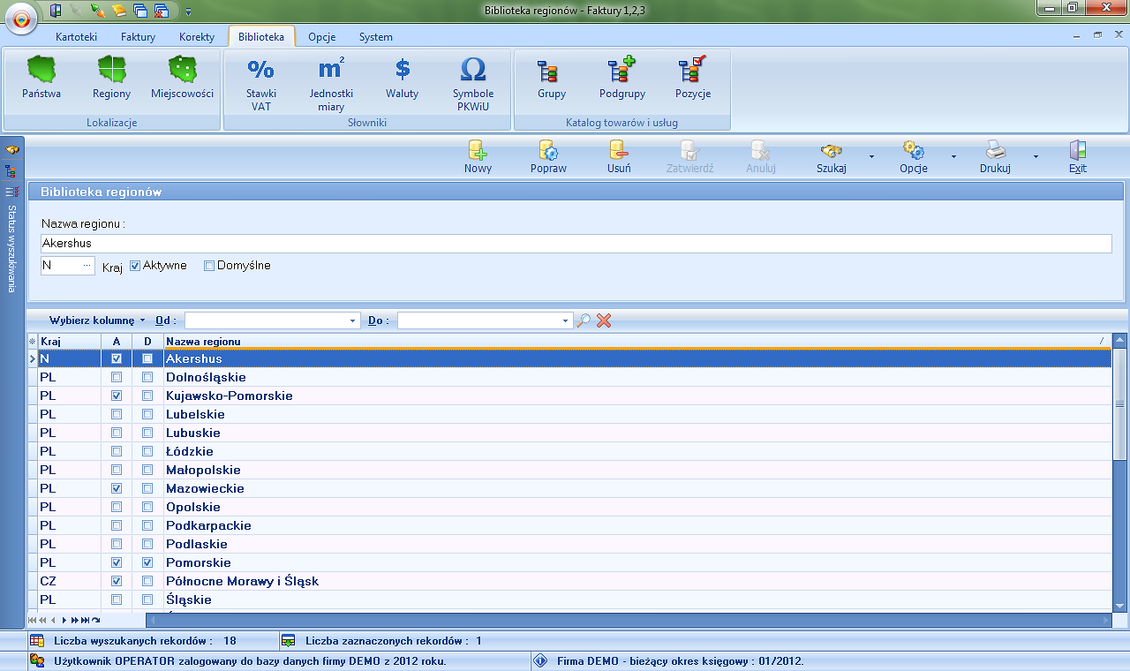Open the Waluty currencies dictionary

(x=402, y=78)
